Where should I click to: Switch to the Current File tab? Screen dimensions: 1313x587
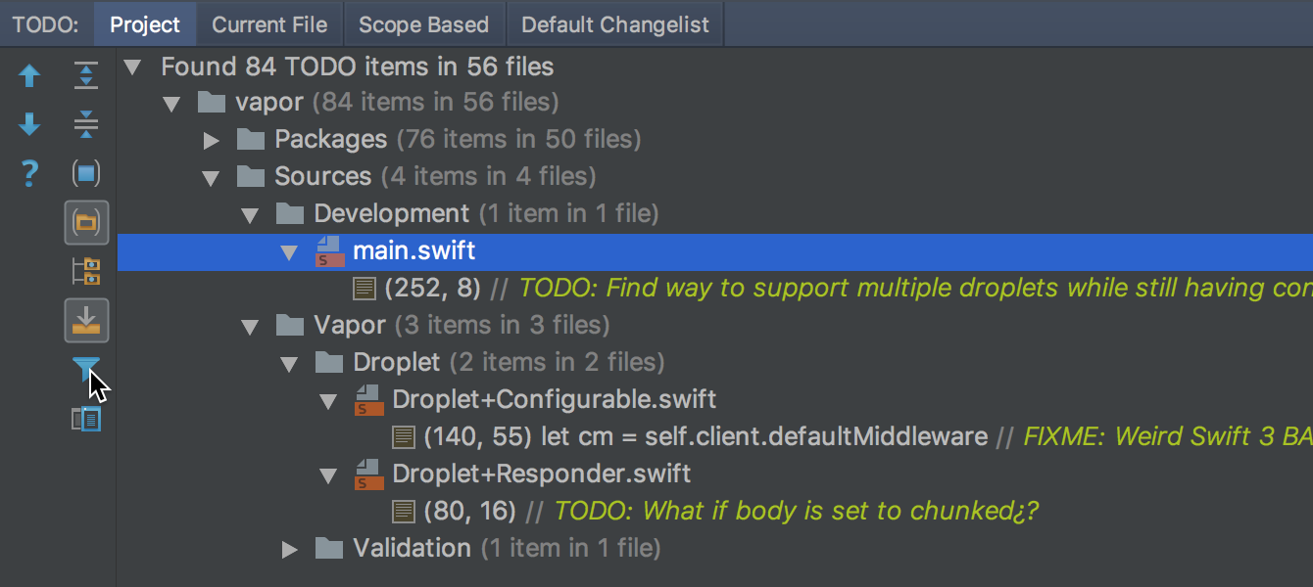269,23
